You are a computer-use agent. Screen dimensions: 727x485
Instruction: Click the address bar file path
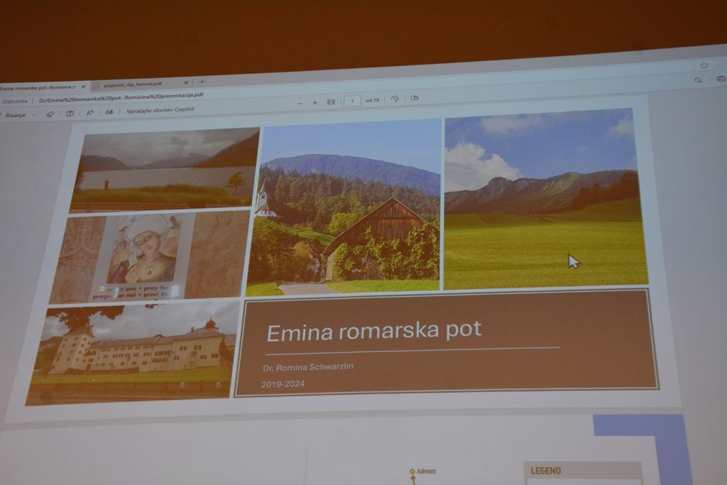[x=121, y=97]
